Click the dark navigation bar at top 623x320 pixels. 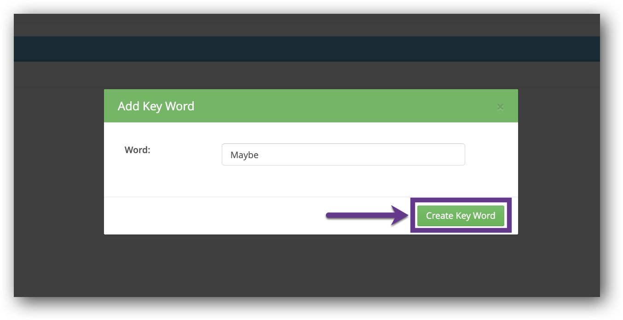click(307, 48)
